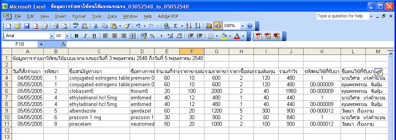Click the Save floppy disk icon

pos(27,26)
